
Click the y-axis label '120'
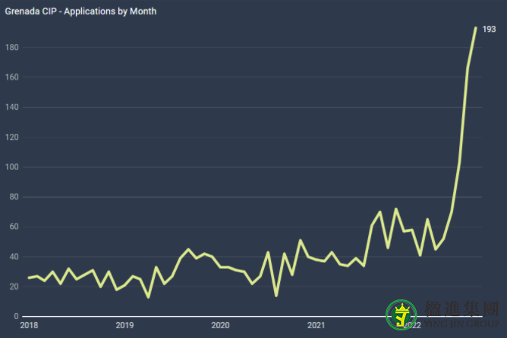tap(12, 137)
